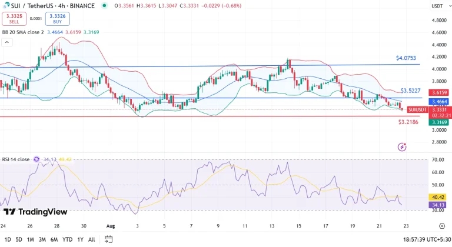Screen dimensions: 452x247
Task: Click the TradingView logo
Action: click(x=35, y=212)
